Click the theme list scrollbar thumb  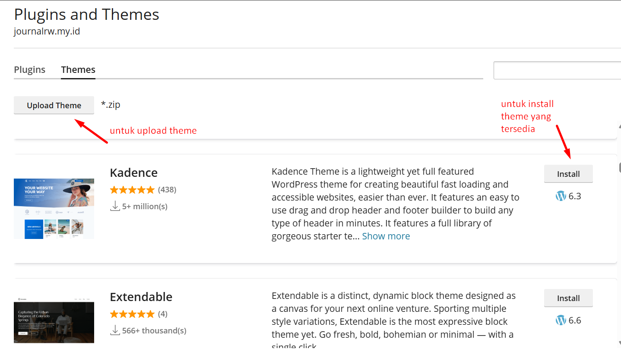coord(619,167)
